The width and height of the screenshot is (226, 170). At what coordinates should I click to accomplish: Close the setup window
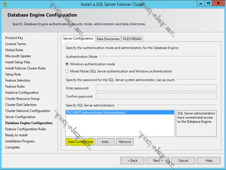(218, 3)
